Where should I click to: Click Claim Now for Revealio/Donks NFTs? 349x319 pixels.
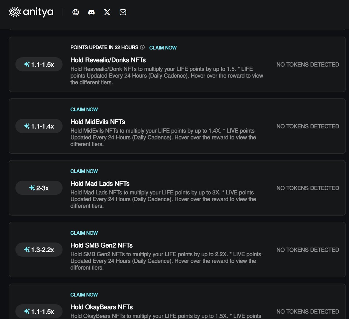(163, 48)
